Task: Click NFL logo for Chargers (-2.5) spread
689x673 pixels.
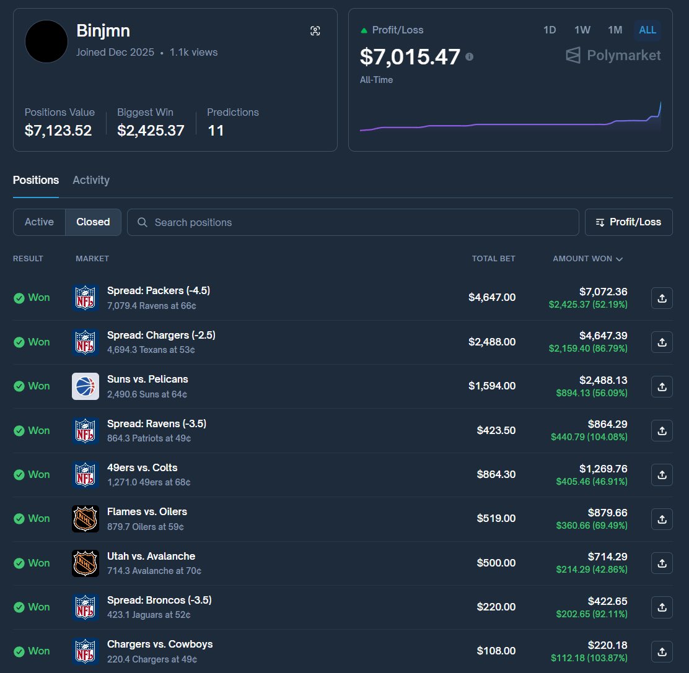Action: tap(86, 342)
